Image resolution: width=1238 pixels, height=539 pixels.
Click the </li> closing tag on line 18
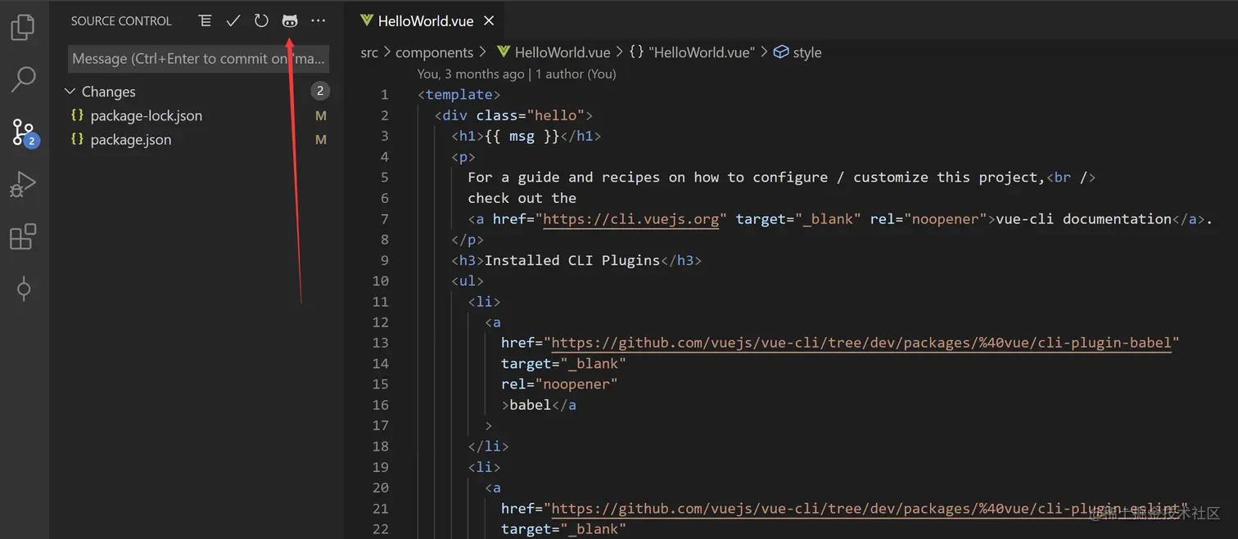pyautogui.click(x=489, y=446)
